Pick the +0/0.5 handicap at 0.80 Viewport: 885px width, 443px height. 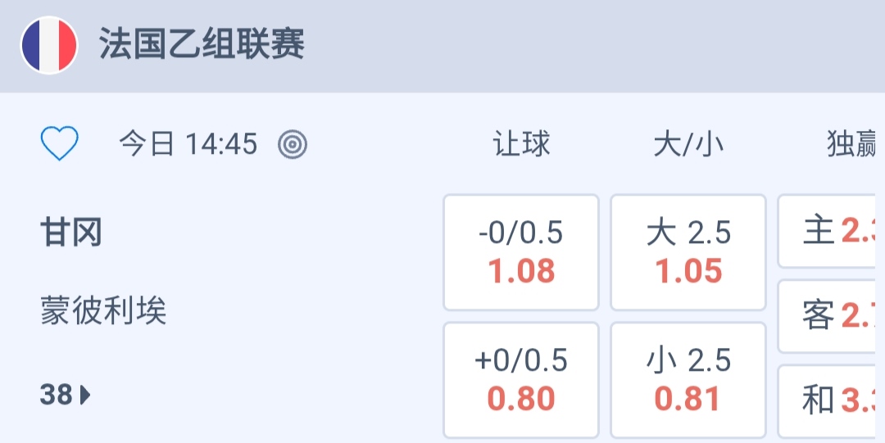click(x=521, y=380)
